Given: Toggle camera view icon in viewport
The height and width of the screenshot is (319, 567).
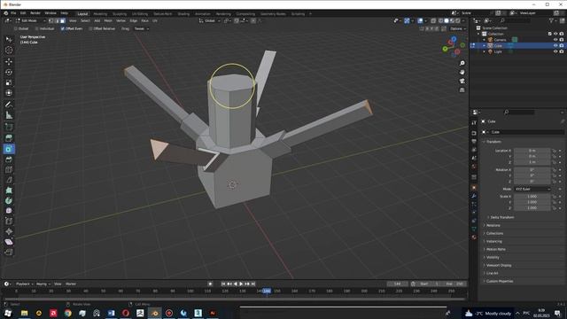Looking at the screenshot, I should [x=462, y=81].
